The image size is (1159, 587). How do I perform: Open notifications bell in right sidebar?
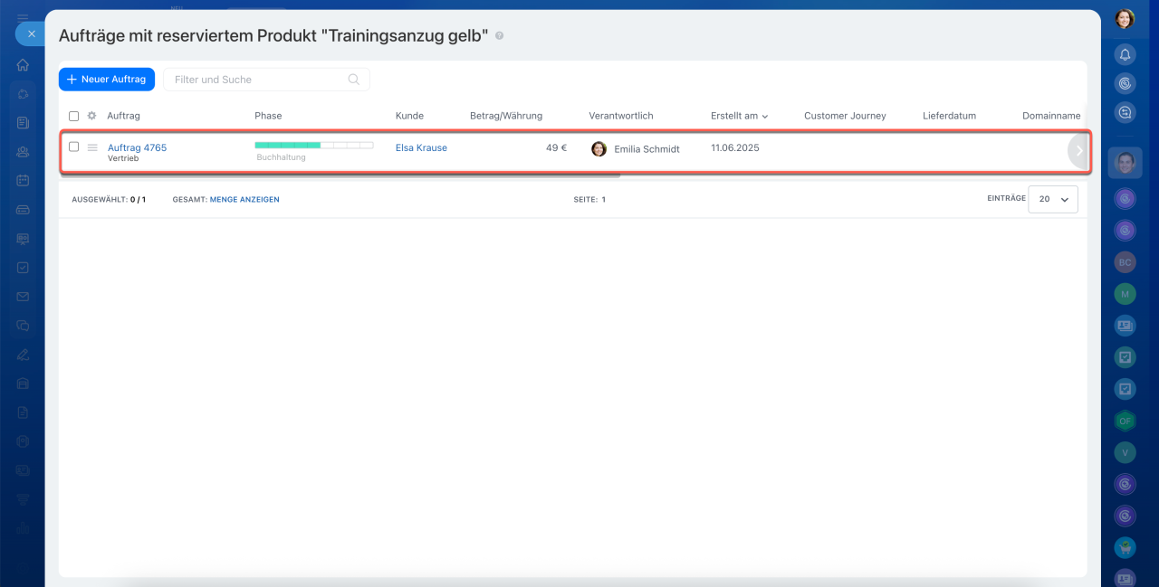tap(1125, 54)
